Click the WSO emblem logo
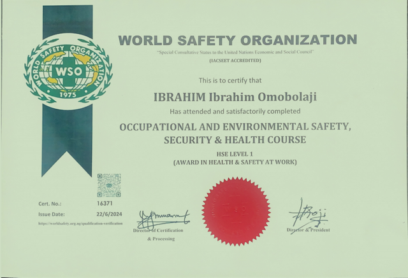408x278 pixels. point(68,72)
